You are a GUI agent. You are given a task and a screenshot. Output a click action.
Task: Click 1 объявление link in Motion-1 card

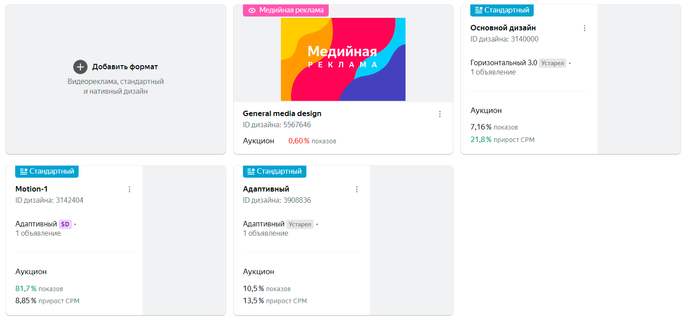[38, 233]
